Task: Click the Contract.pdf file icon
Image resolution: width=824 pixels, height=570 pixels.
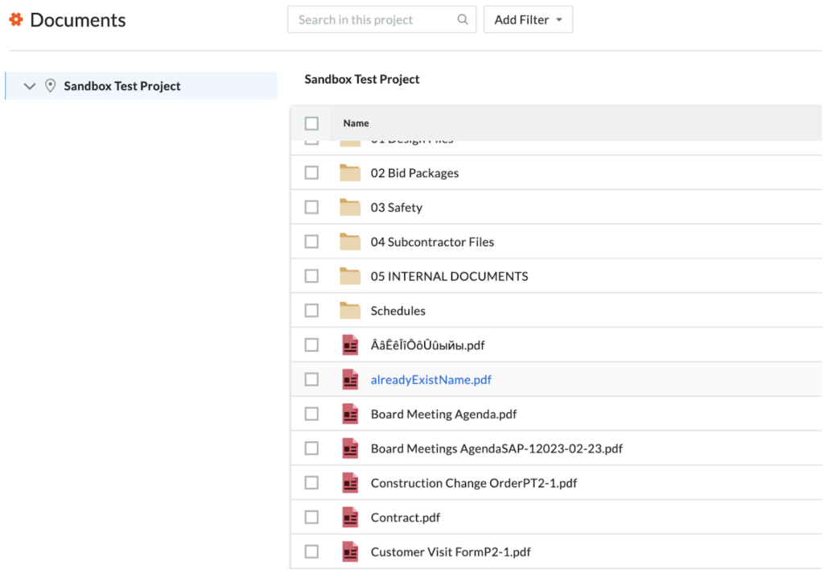Action: click(x=350, y=518)
